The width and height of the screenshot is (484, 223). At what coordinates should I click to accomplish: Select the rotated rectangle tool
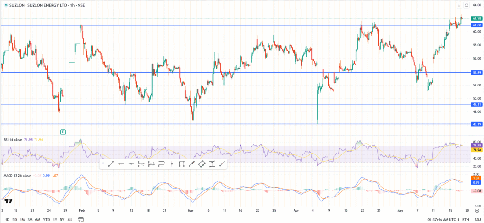(202, 164)
